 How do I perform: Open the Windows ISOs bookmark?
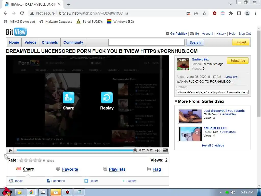[121, 21]
